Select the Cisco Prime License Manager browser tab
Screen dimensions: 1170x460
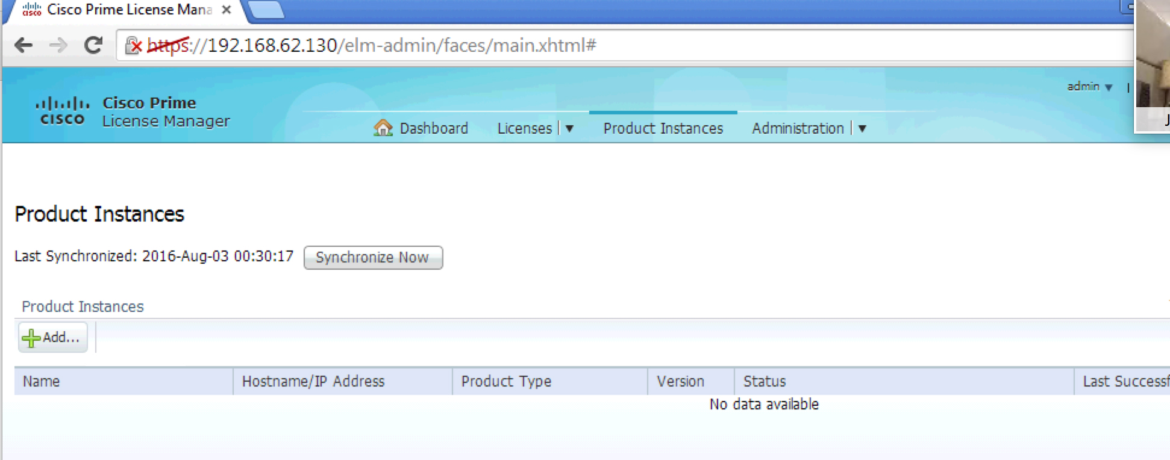(x=124, y=10)
